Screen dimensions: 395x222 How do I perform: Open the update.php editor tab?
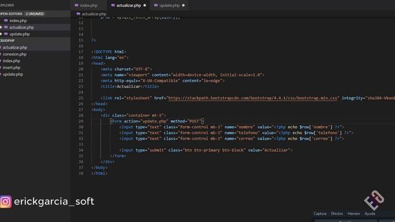169,6
